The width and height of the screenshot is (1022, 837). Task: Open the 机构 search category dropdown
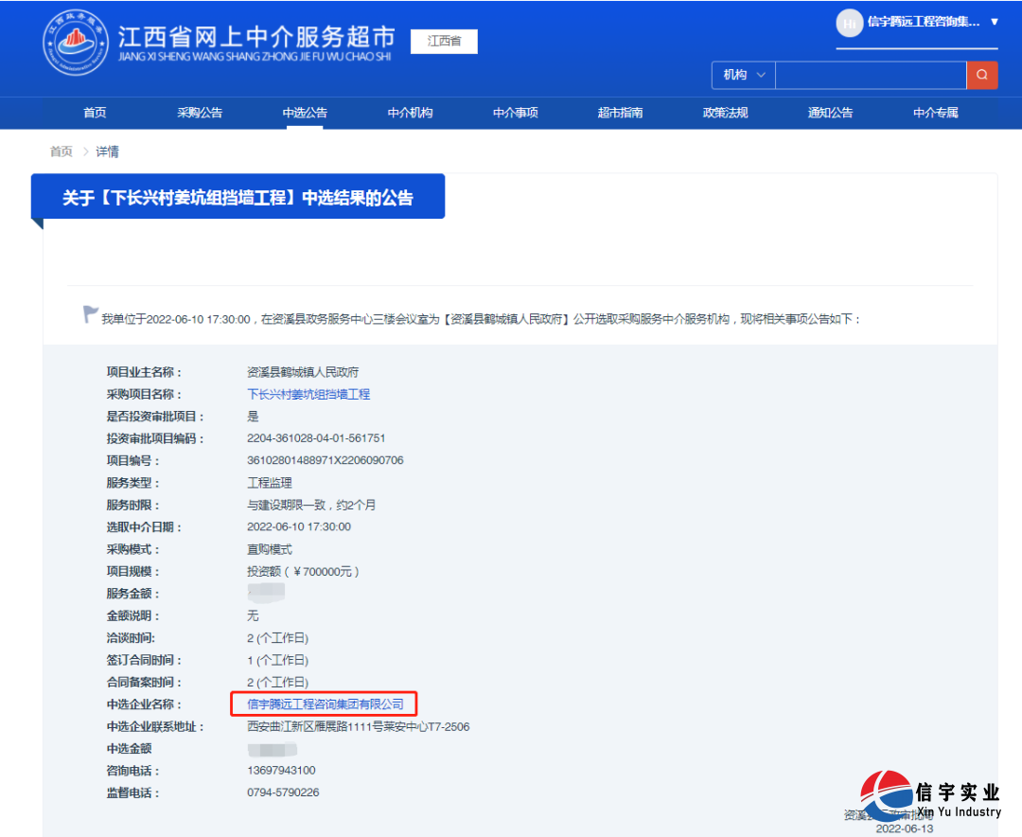[x=742, y=75]
